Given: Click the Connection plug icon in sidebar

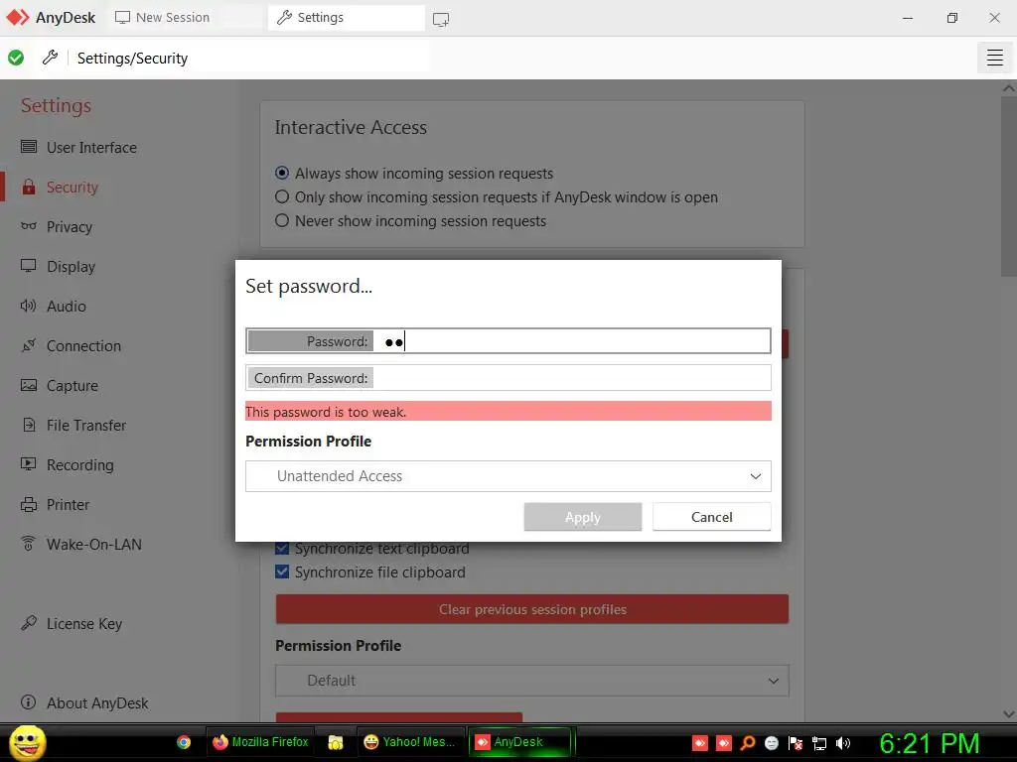Looking at the screenshot, I should [29, 345].
